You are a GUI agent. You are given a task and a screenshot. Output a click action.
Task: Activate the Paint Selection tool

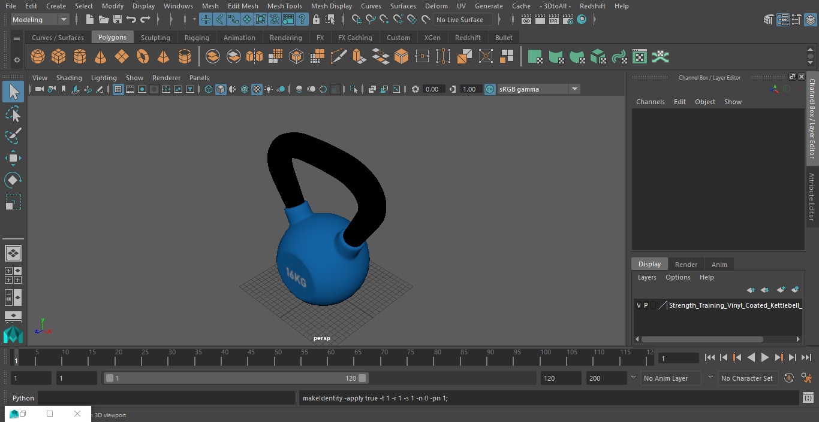coord(13,136)
